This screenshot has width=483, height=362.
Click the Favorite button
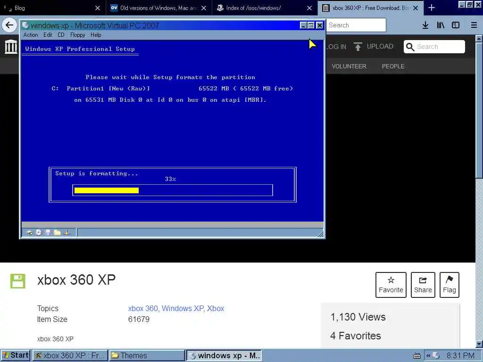tap(391, 285)
